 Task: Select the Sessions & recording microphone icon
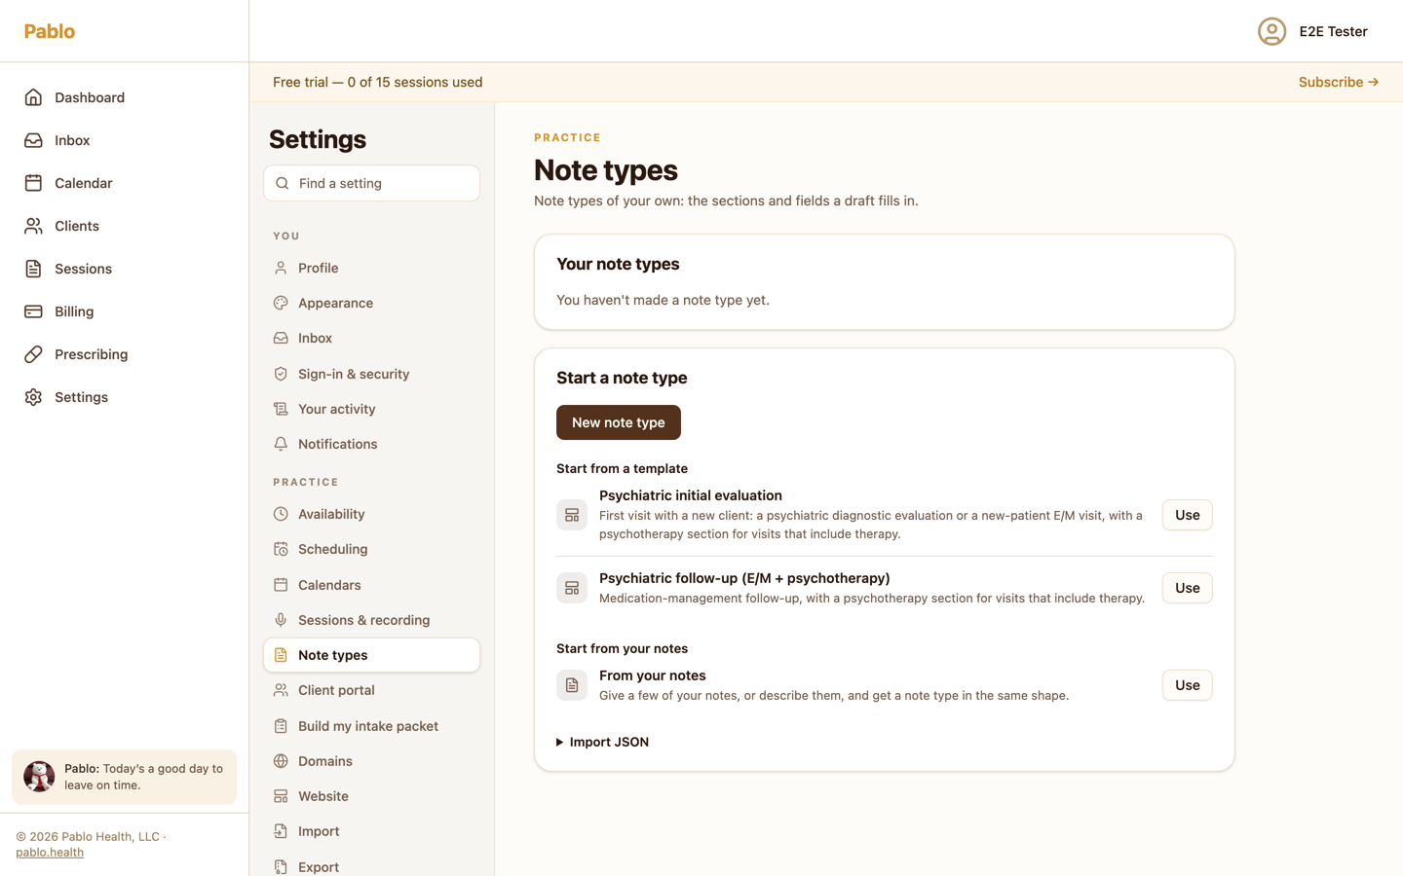point(281,620)
